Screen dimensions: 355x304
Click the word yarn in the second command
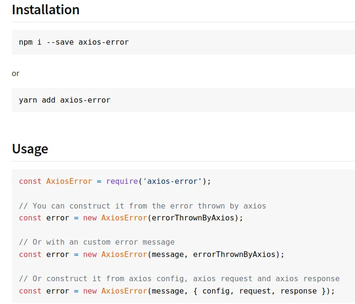[28, 100]
